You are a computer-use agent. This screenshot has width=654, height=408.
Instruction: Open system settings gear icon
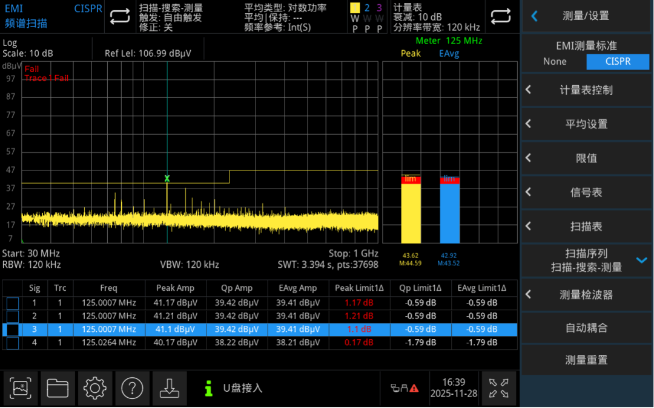94,388
